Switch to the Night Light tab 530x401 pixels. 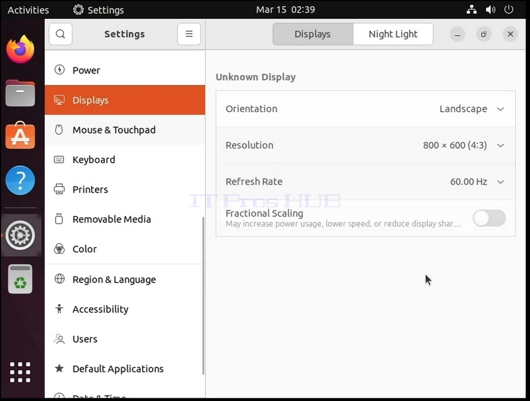tap(393, 34)
